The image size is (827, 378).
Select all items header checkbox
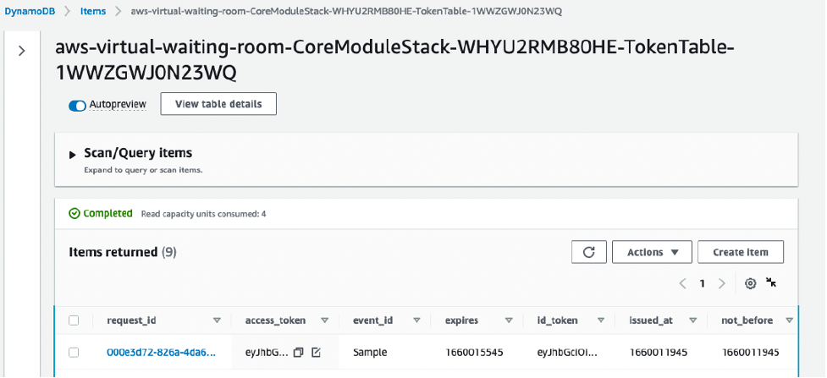point(74,320)
